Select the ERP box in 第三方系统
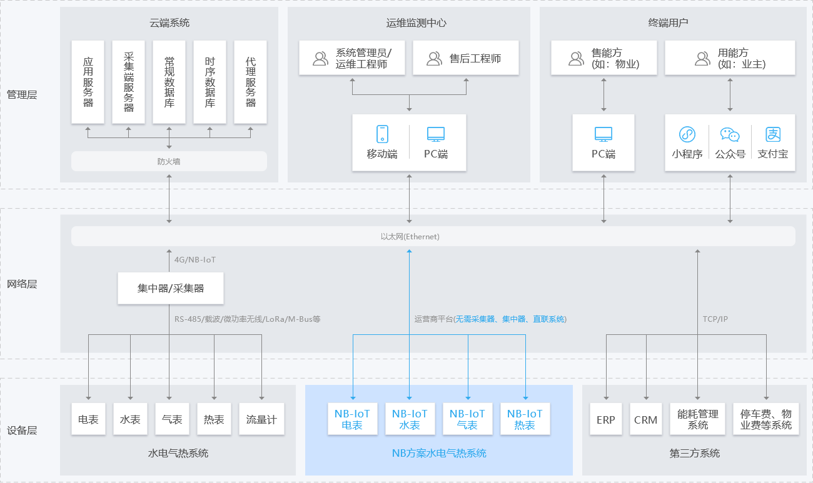The image size is (813, 483). tap(605, 419)
